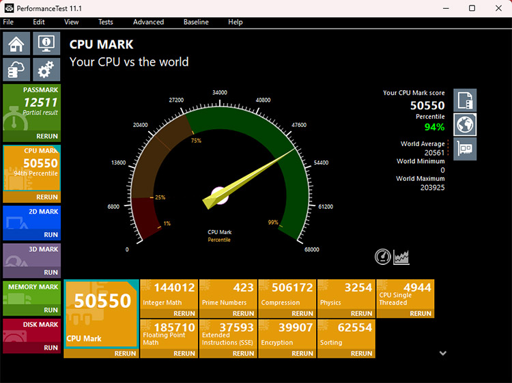Switch to the distribution chart view icon
Viewport: 512px width, 383px height.
[x=401, y=257]
